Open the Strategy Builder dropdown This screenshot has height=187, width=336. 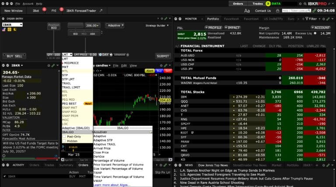pos(157,25)
